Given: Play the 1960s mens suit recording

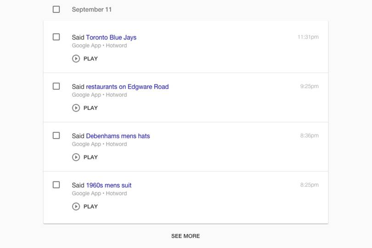Looking at the screenshot, I should [x=85, y=207].
